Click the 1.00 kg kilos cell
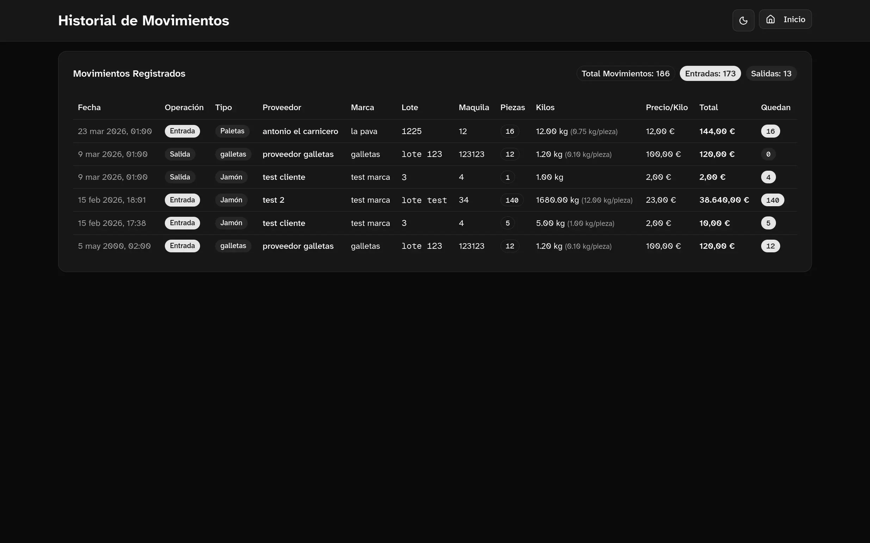 (x=549, y=177)
